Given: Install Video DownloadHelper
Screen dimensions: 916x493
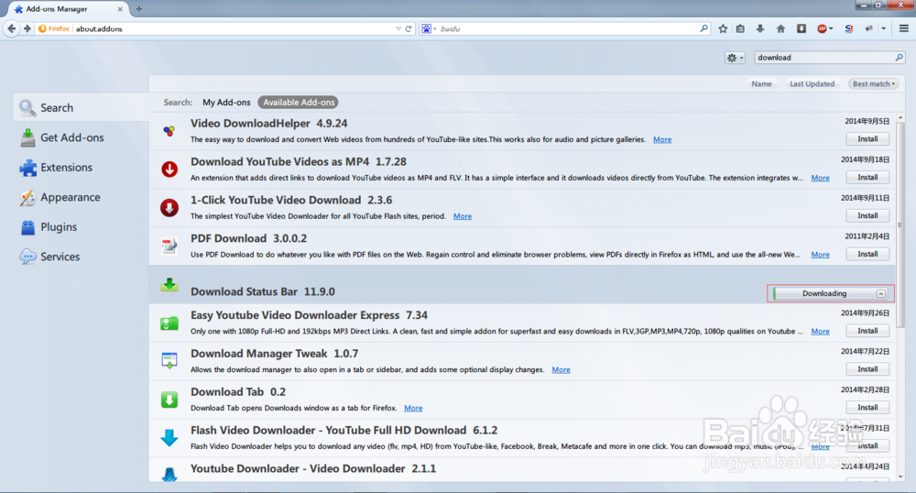Looking at the screenshot, I should [x=867, y=139].
